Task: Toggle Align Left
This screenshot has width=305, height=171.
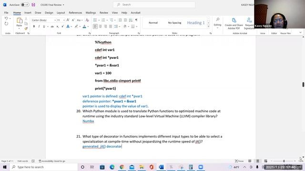Action: click(95, 27)
